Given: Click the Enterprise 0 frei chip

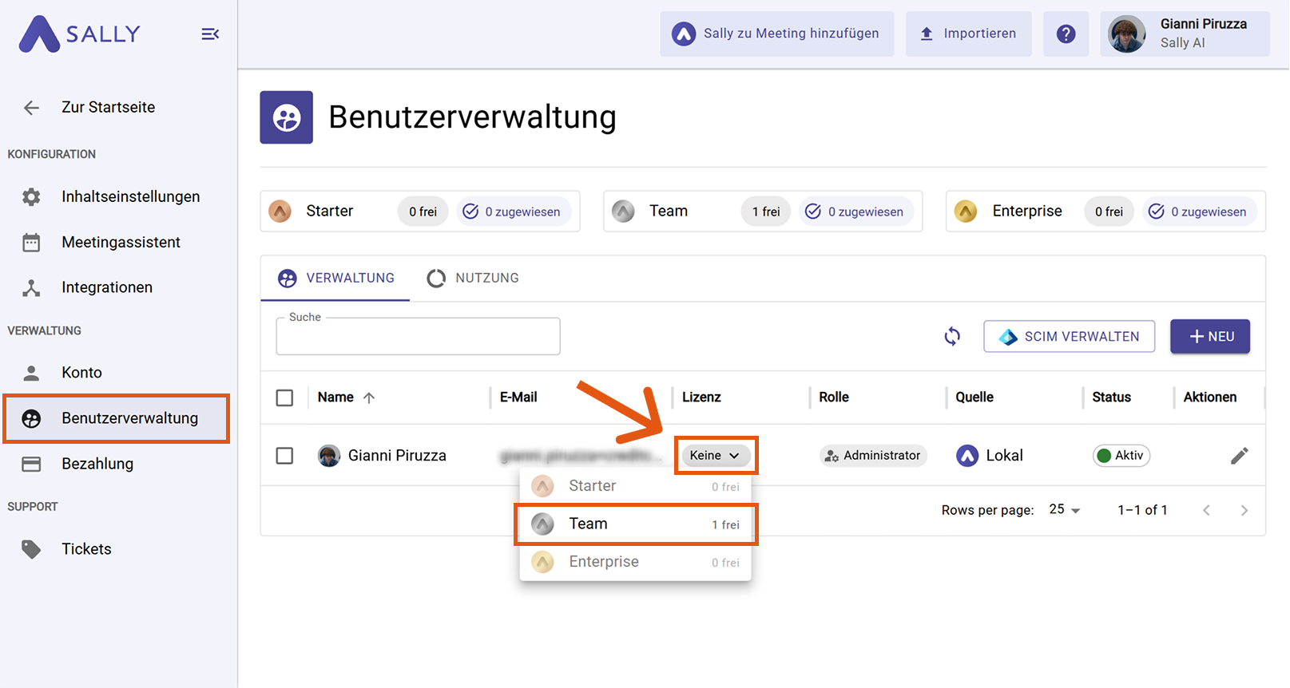Looking at the screenshot, I should (1109, 212).
